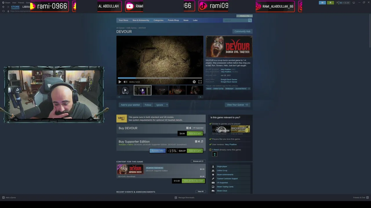The width and height of the screenshot is (371, 208).
Task: Open View Your Queue
Action: [237, 105]
